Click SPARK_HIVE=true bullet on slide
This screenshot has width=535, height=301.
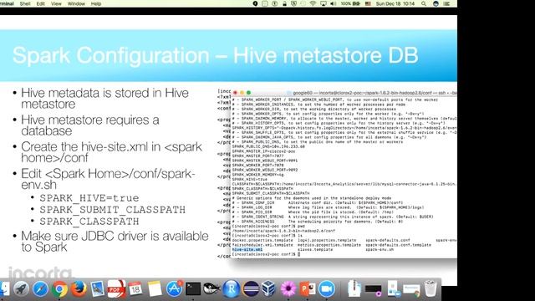point(89,198)
